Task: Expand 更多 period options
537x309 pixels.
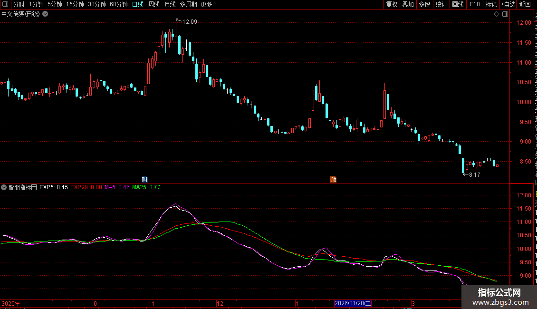Action: 209,4
